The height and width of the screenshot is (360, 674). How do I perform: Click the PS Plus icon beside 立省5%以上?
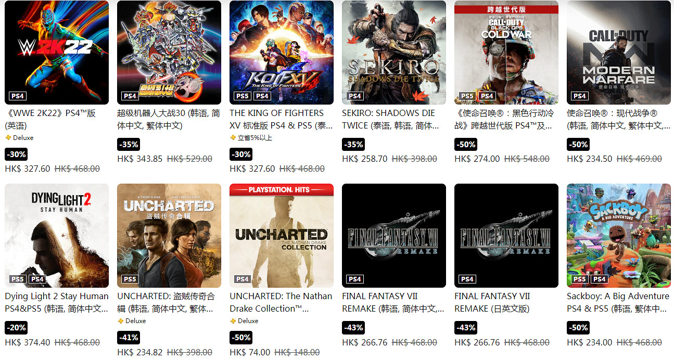coord(233,138)
